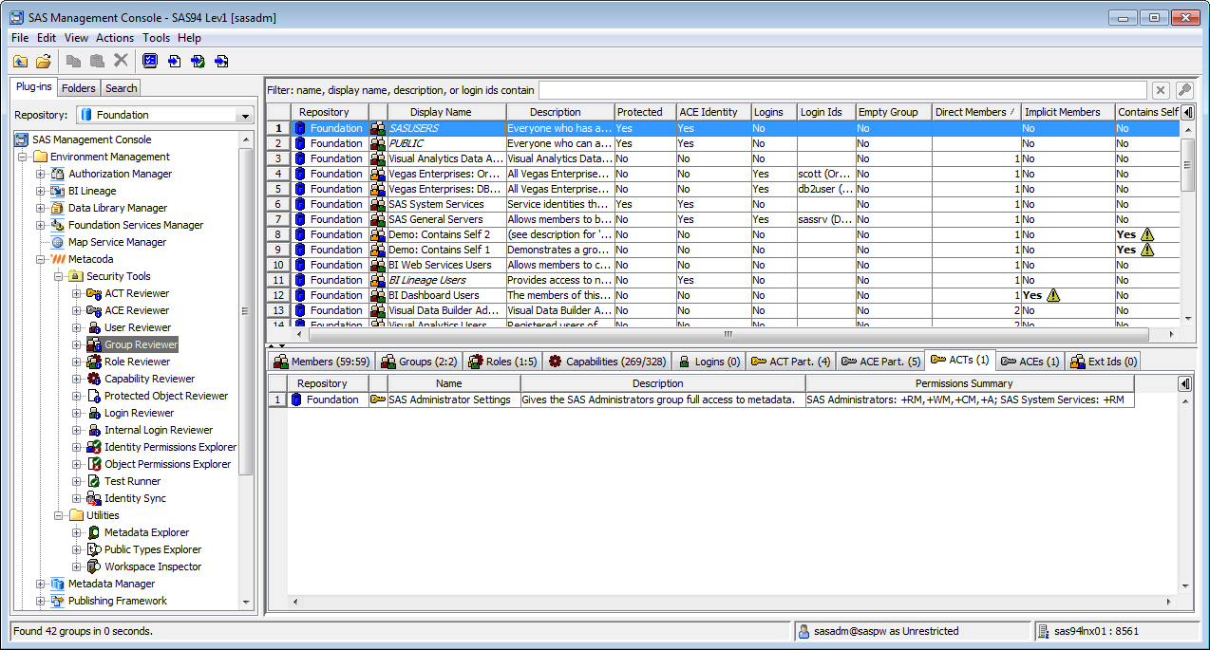Click the plug-in tree vertical scrollbar
The image size is (1210, 650).
(246, 313)
